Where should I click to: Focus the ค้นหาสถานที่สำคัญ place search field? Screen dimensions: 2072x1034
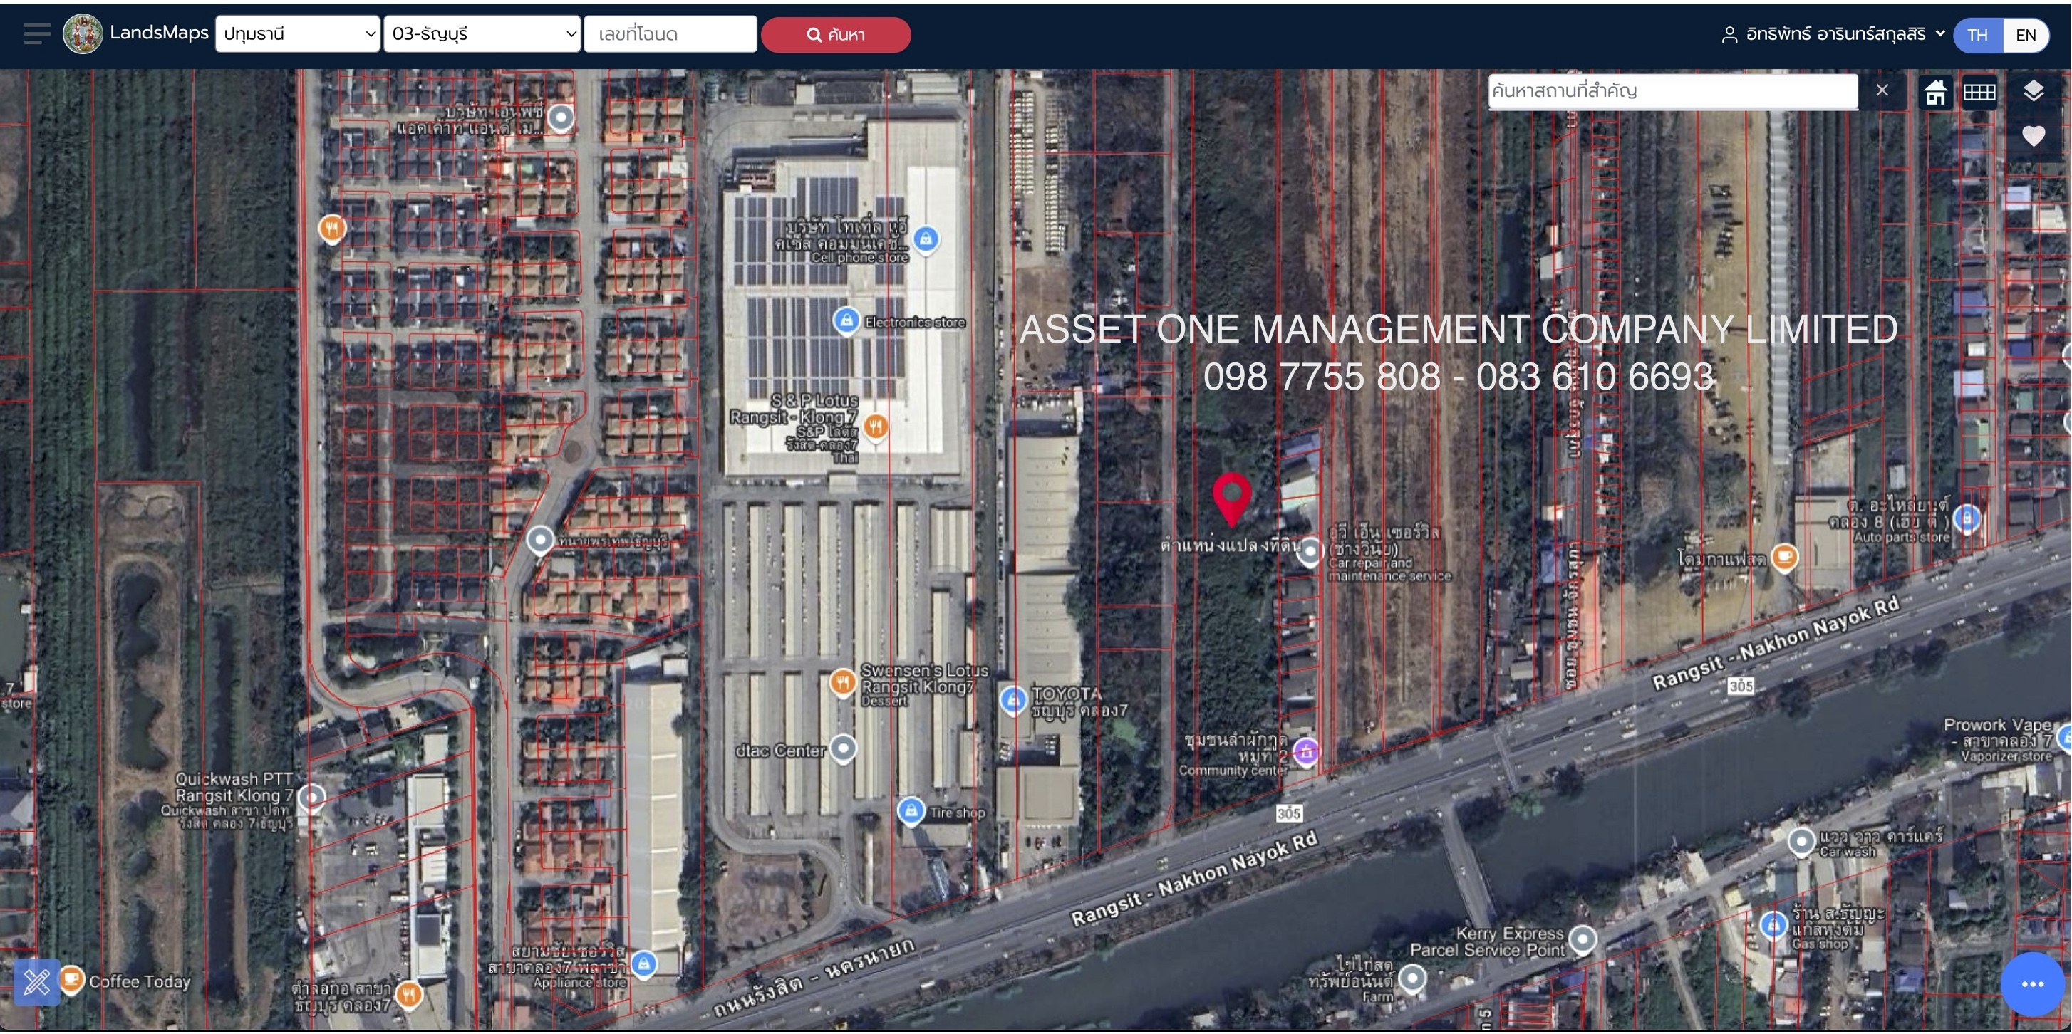(1673, 91)
